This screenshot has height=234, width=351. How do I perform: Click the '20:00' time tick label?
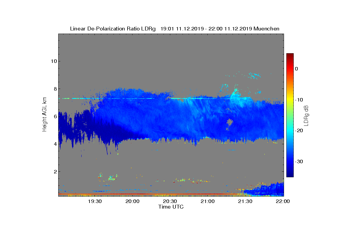[x=133, y=201]
